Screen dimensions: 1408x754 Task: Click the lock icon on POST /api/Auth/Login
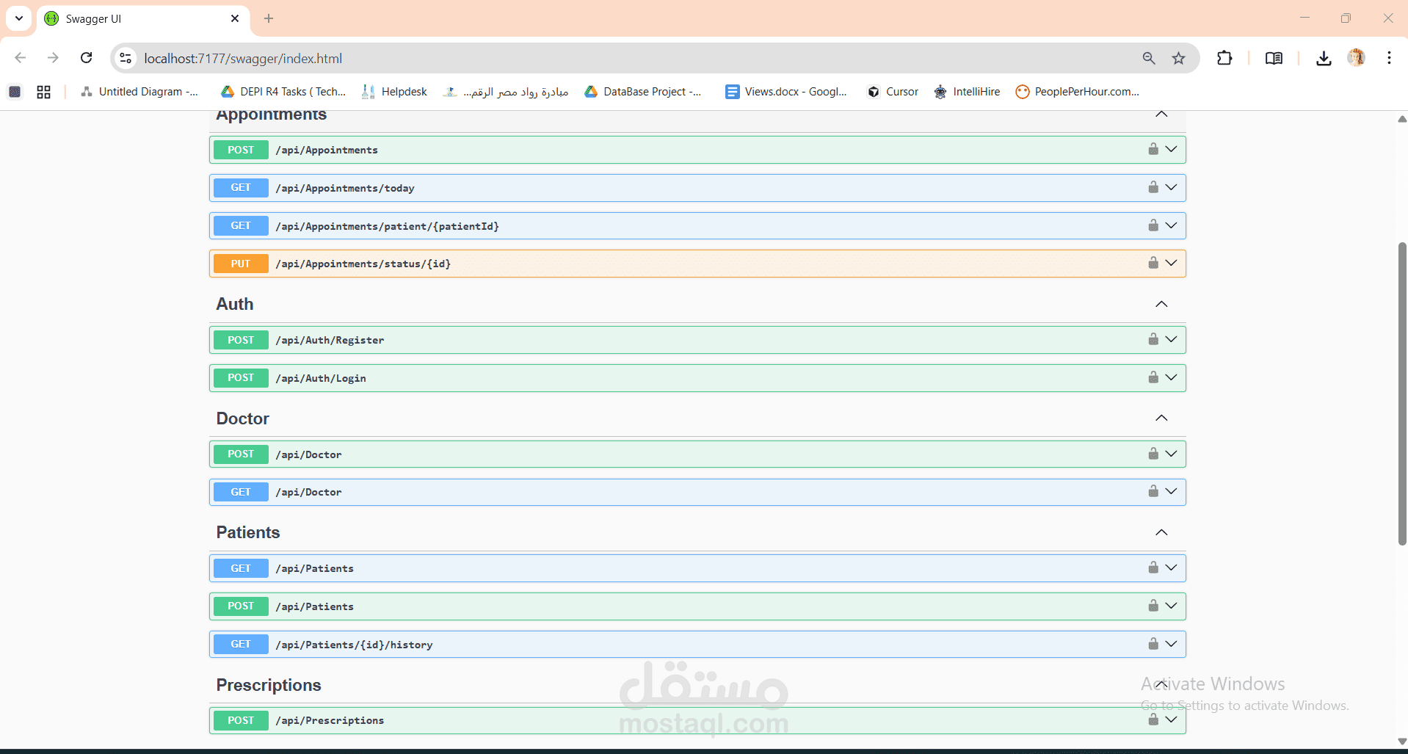(x=1152, y=377)
